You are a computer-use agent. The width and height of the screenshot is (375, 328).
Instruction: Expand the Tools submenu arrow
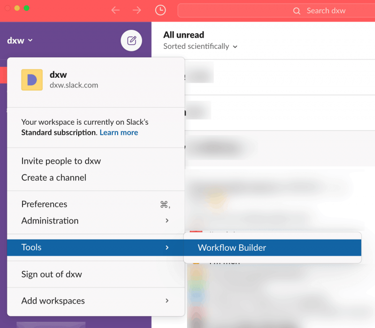(167, 247)
